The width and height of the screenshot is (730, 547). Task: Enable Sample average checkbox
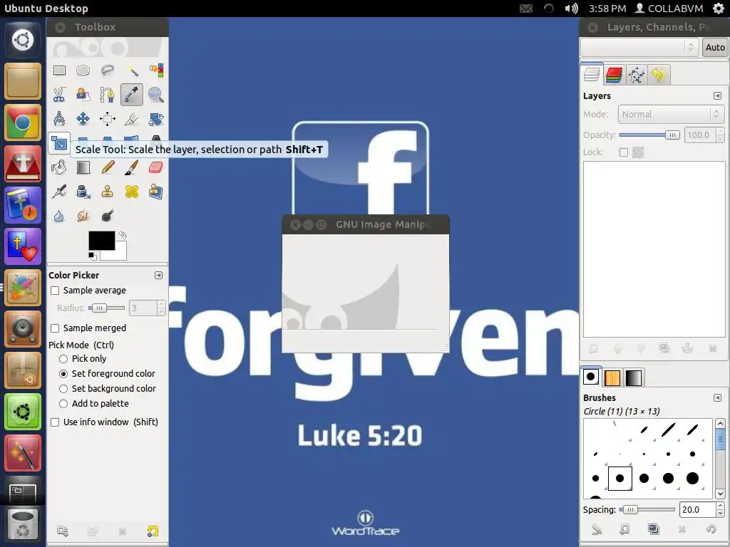[x=55, y=291]
